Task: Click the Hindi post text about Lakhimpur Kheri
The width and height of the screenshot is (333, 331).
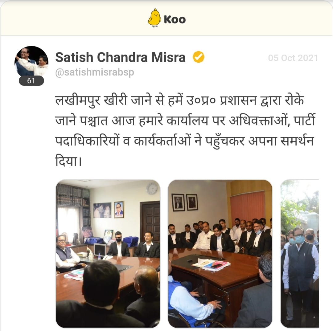Action: pos(185,131)
